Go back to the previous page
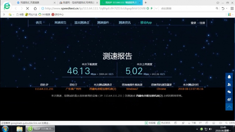The height and width of the screenshot is (132, 235). 16,9
